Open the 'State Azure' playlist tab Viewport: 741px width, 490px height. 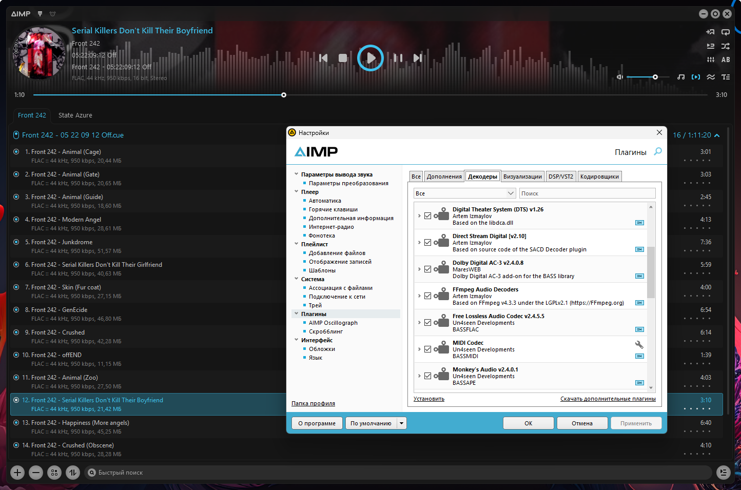point(75,115)
